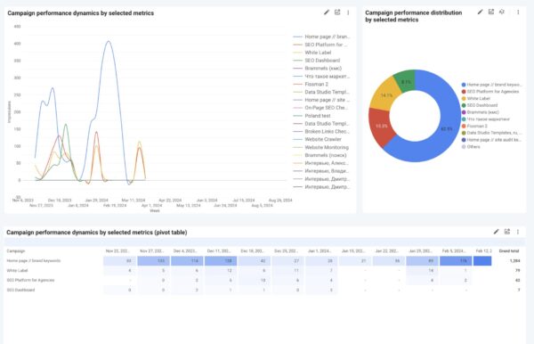Export the performance distribution donut chart
This screenshot has width=534, height=344.
[490, 12]
